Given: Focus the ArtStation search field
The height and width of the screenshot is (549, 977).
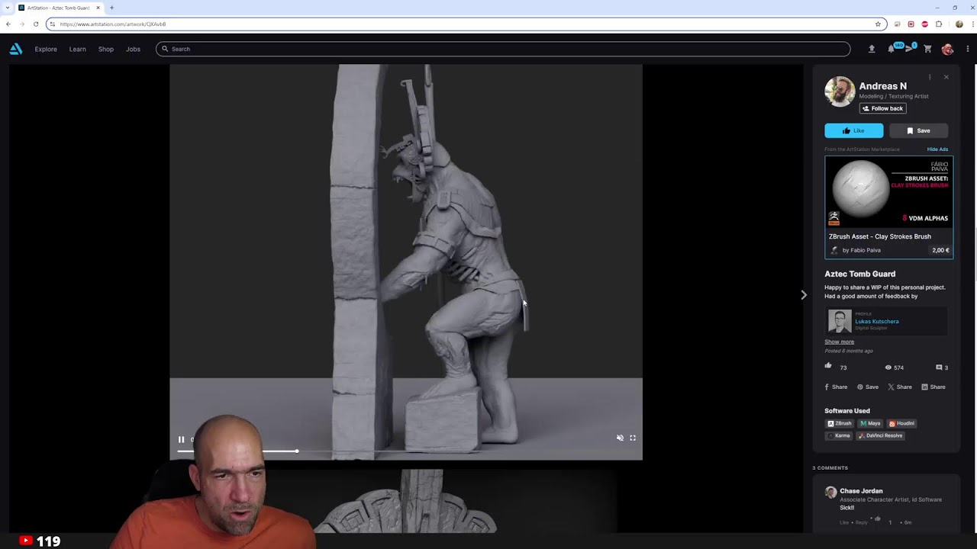Looking at the screenshot, I should point(503,49).
